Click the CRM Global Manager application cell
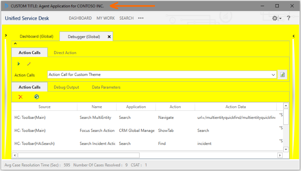 point(137,130)
